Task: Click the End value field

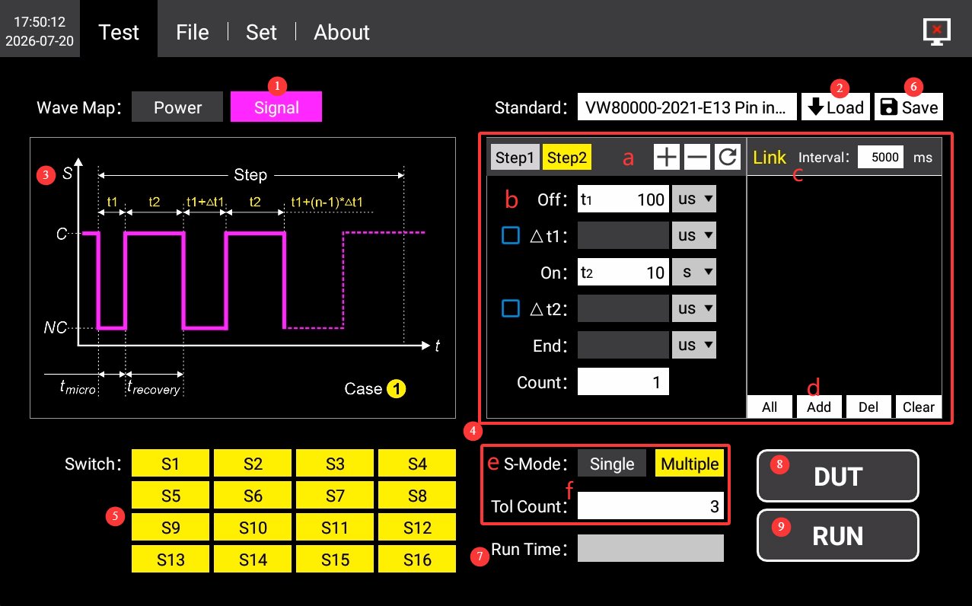Action: [623, 345]
